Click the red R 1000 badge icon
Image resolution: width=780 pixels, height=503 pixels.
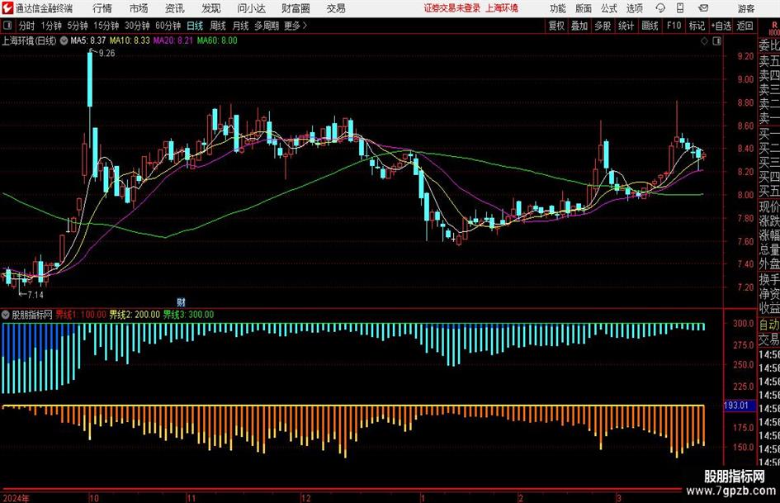coord(774,28)
